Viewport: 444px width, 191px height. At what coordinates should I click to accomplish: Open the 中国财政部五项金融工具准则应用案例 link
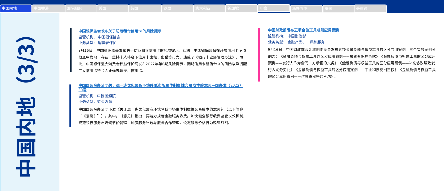pyautogui.click(x=303, y=30)
